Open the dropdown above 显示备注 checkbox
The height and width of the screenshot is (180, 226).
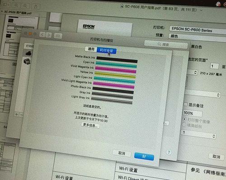pyautogui.click(x=202, y=94)
